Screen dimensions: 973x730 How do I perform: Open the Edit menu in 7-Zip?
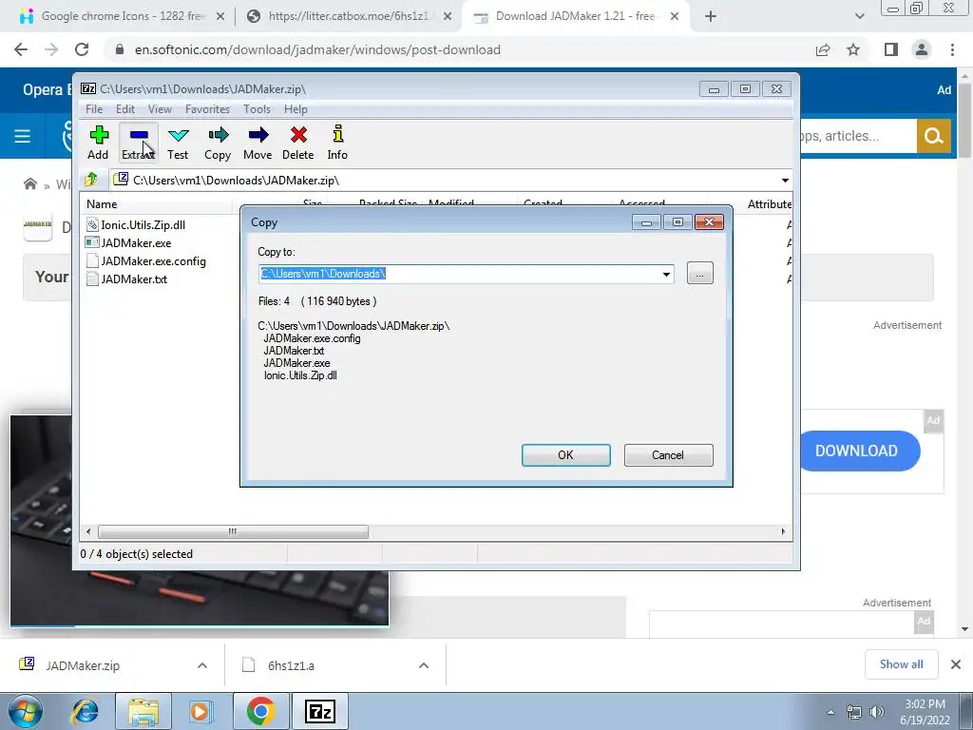[x=125, y=109]
